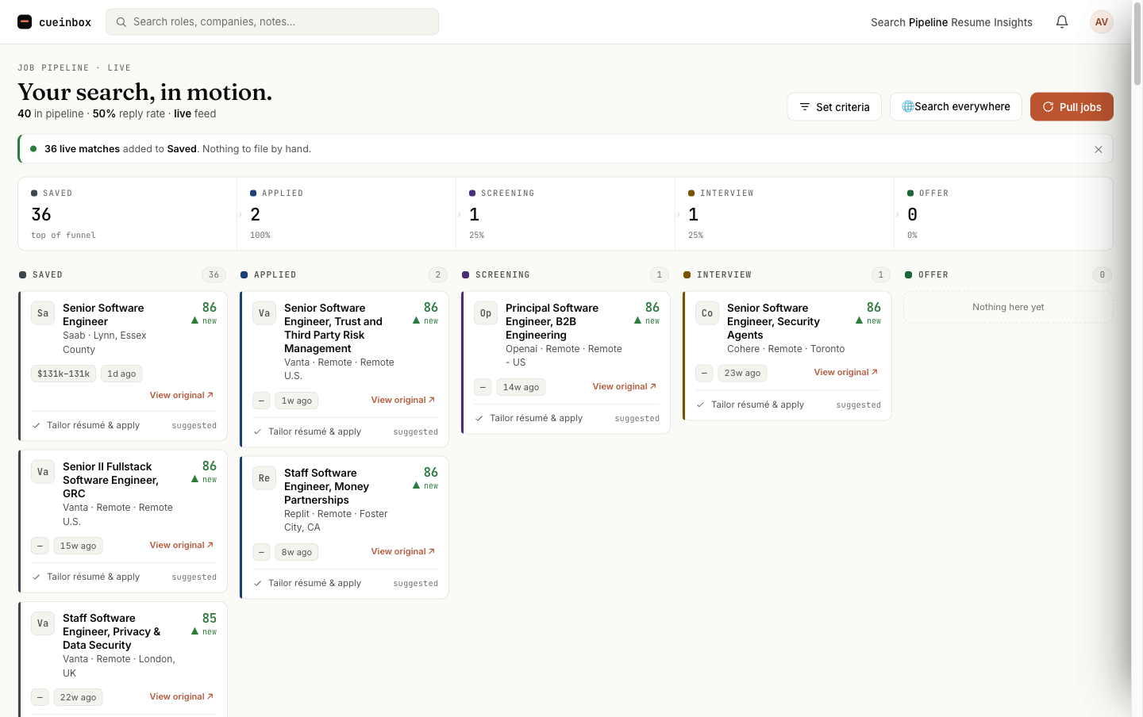Click the Saved column count 36 badge

coord(214,274)
